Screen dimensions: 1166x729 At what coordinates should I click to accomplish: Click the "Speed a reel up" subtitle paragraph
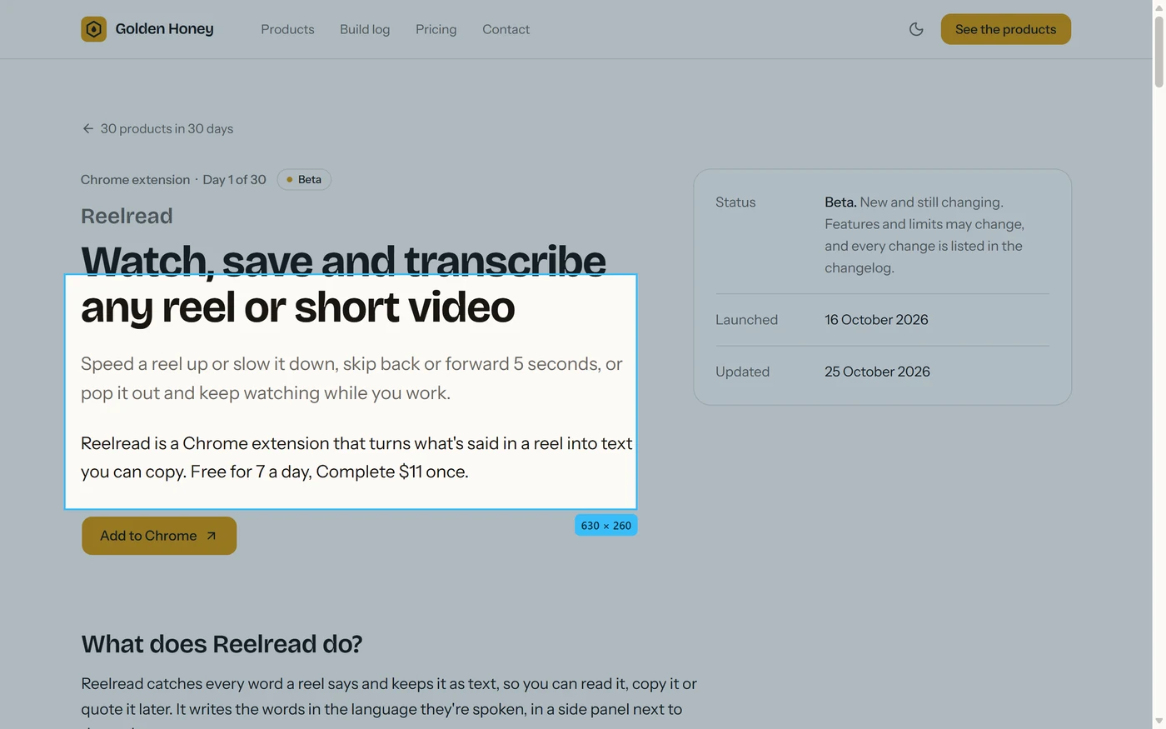(x=351, y=378)
